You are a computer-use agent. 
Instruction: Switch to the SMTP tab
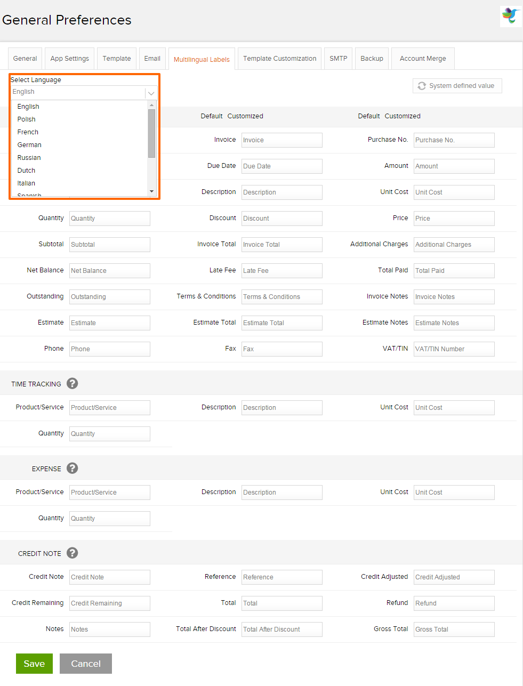pyautogui.click(x=339, y=59)
